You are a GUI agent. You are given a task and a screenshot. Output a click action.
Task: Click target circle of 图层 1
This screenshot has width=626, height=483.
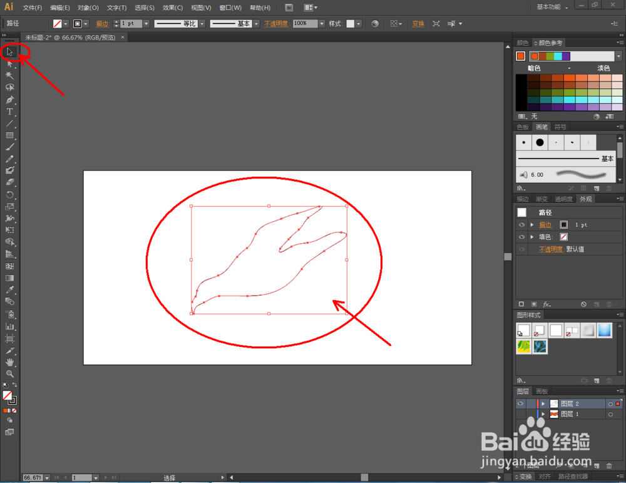point(610,414)
